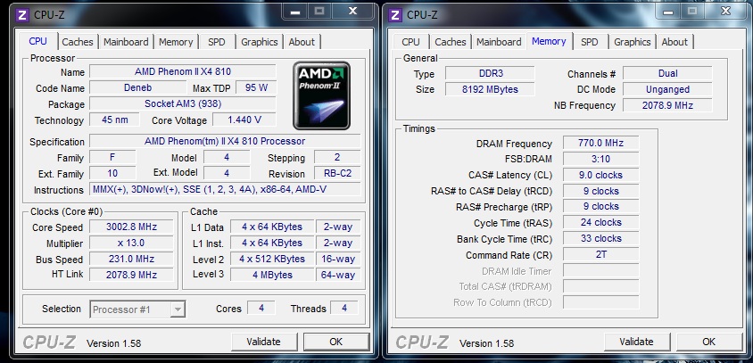The width and height of the screenshot is (753, 363).
Task: Click the Memory tab in right window
Action: [549, 41]
